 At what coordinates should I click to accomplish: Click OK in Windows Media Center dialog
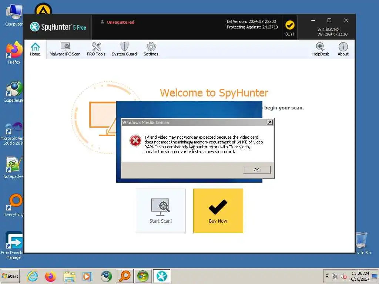(256, 170)
